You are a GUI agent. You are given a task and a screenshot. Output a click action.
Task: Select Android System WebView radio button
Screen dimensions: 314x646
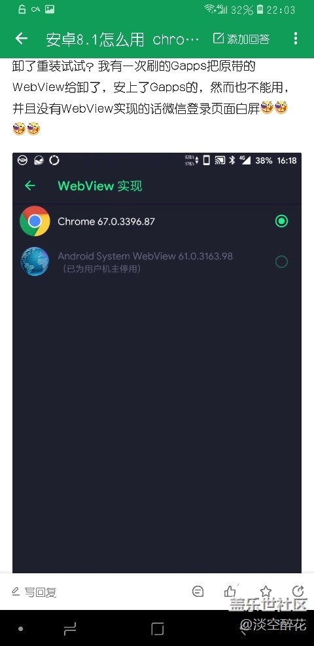pos(281,261)
